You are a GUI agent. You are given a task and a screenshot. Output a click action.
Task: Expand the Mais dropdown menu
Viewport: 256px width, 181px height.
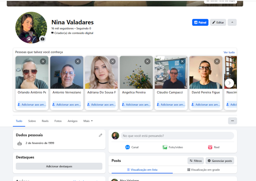coord(88,121)
